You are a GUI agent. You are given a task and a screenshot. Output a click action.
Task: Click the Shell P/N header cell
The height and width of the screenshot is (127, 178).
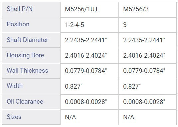click(31, 9)
